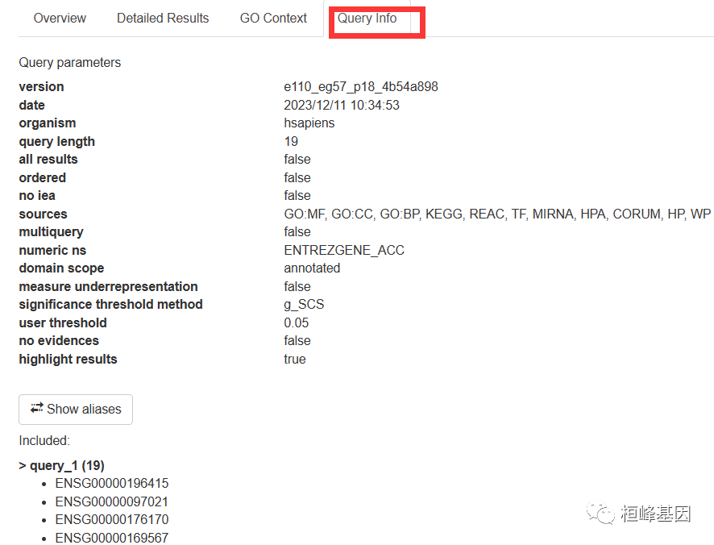This screenshot has height=545, width=714.
Task: Click the Show aliases button
Action: pyautogui.click(x=75, y=410)
